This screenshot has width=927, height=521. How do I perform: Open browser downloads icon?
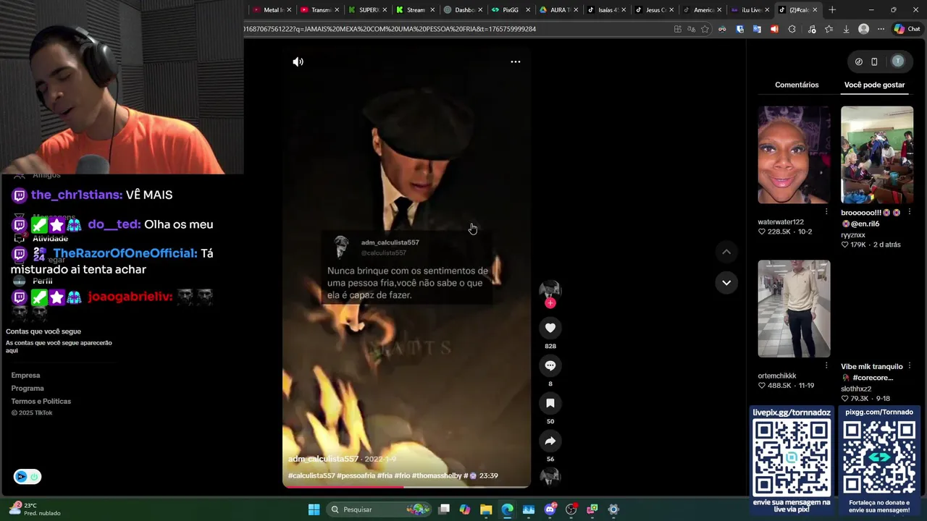(846, 29)
